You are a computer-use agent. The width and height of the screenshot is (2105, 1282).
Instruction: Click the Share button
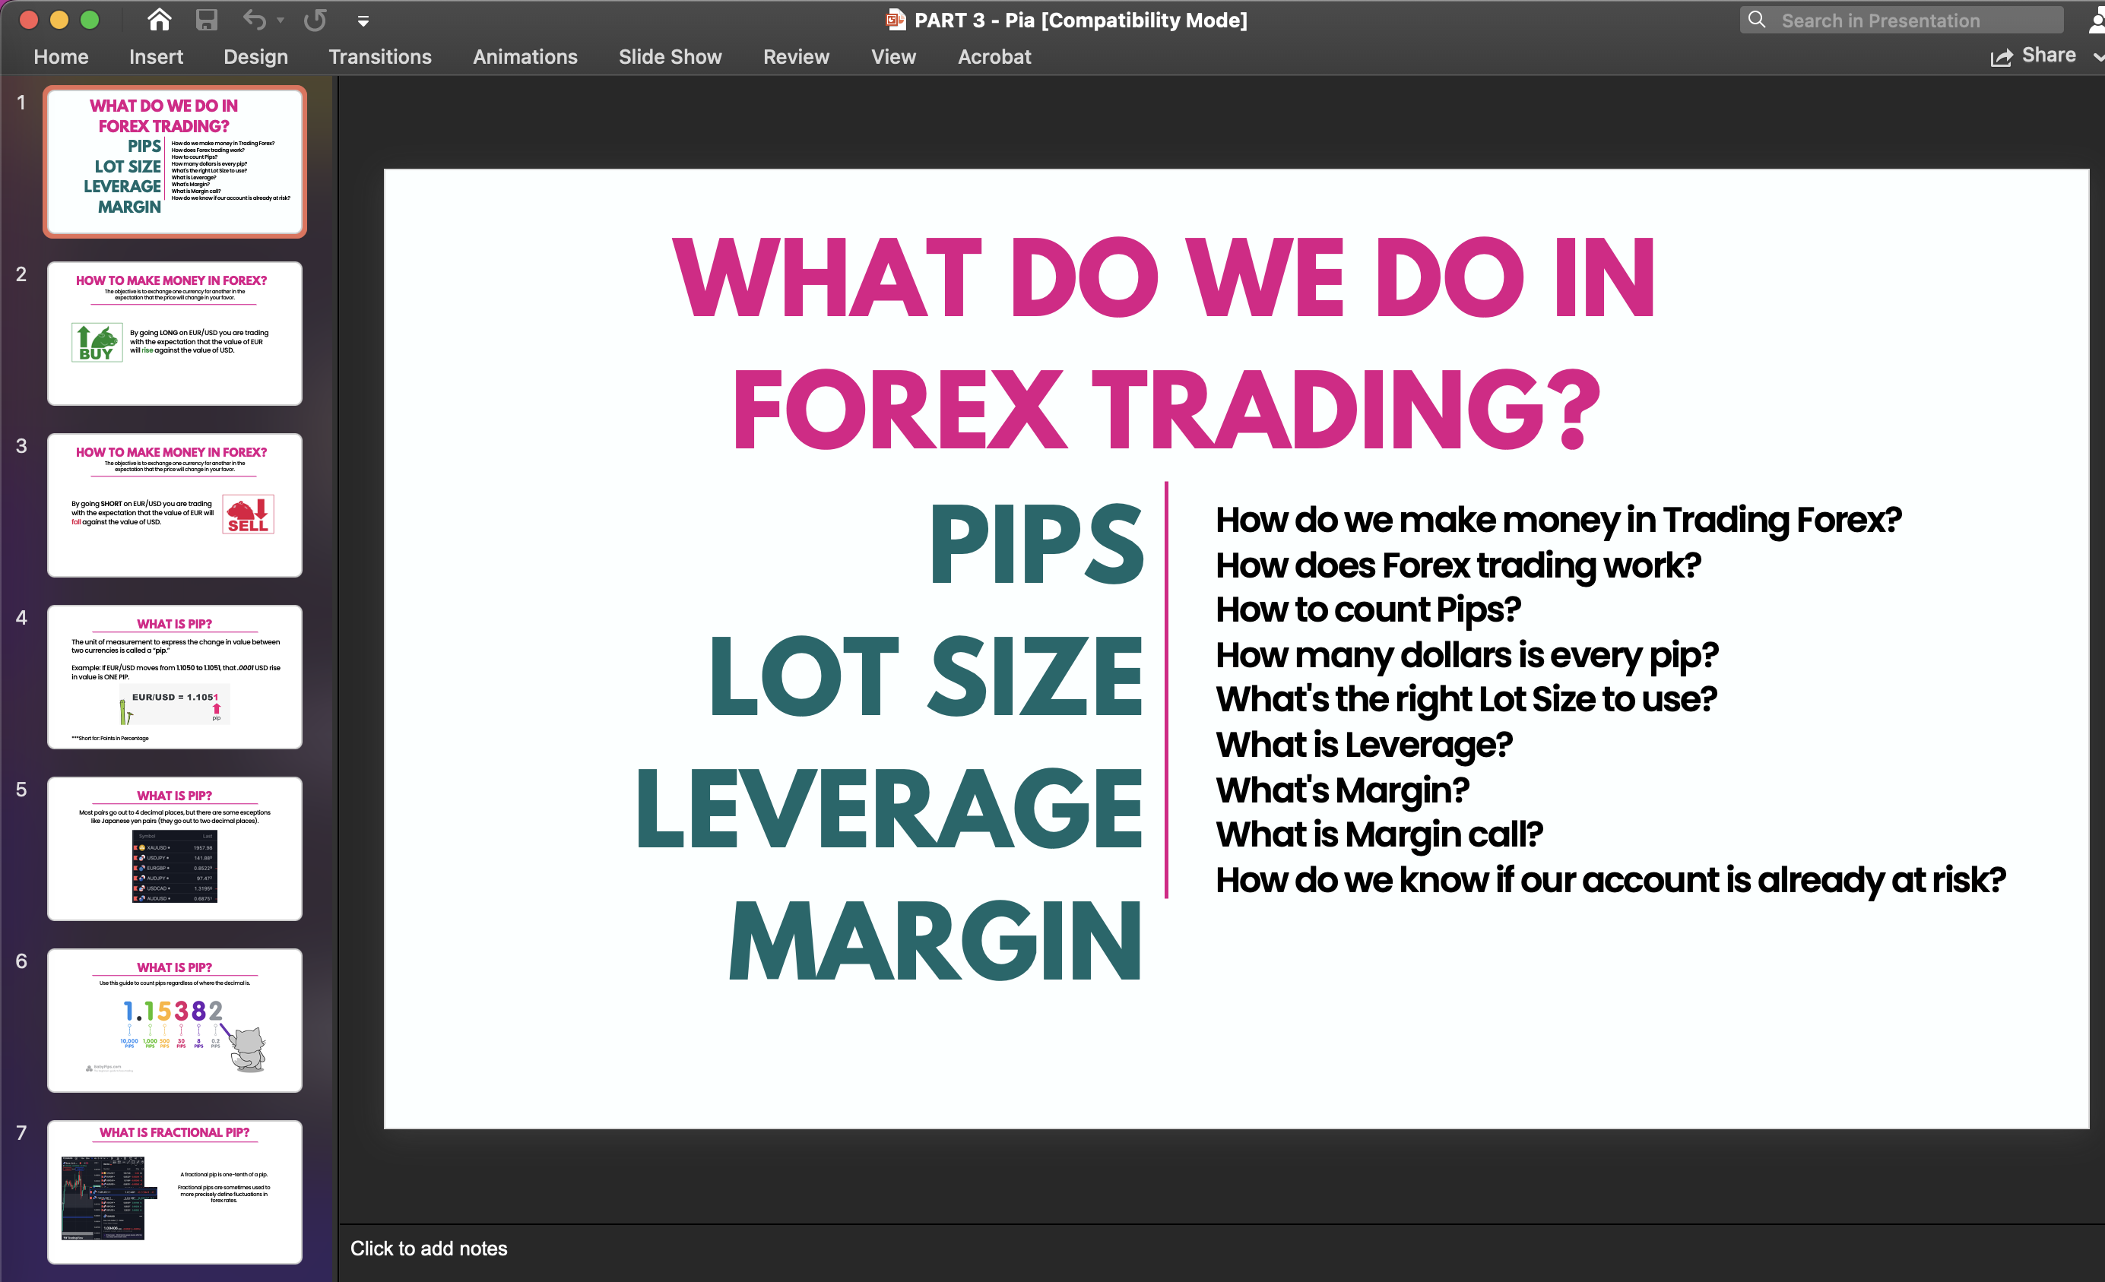coord(2048,55)
